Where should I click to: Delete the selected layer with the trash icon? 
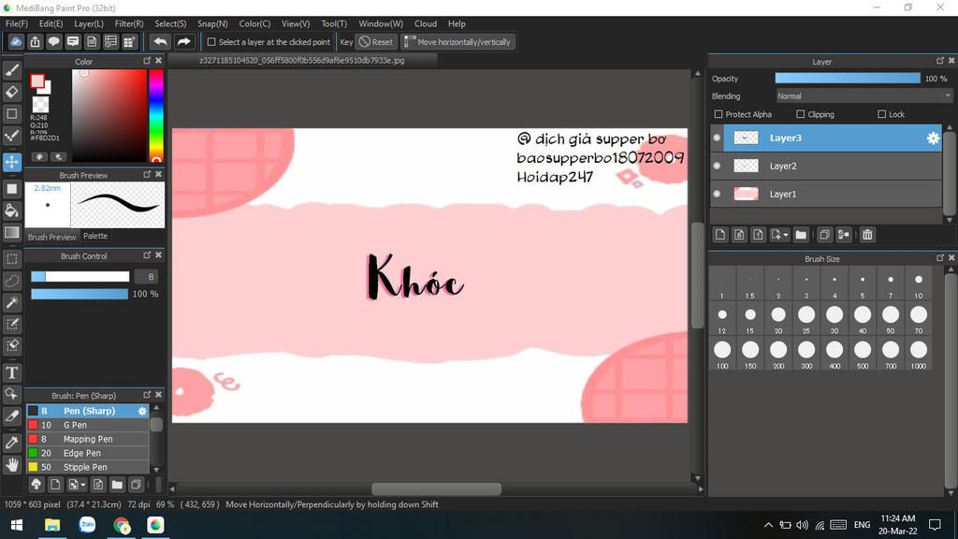coord(867,235)
